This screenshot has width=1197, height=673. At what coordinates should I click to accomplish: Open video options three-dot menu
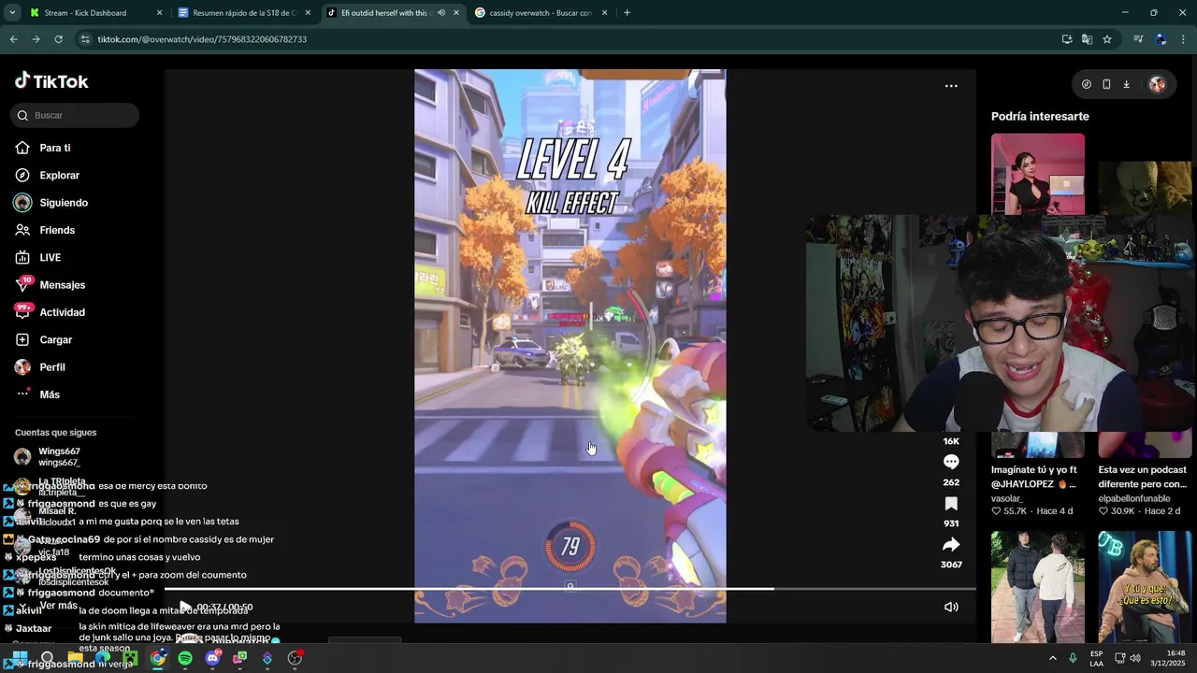coord(951,86)
